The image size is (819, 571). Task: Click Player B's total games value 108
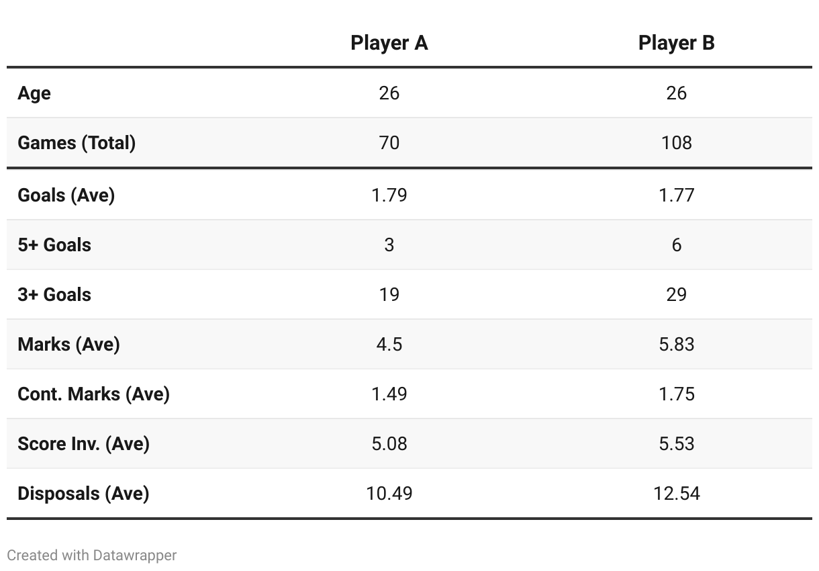[676, 142]
